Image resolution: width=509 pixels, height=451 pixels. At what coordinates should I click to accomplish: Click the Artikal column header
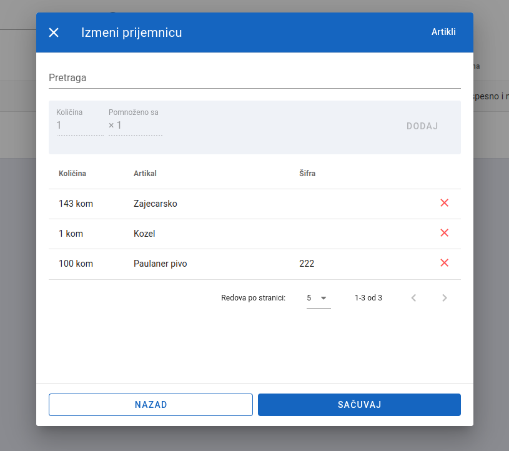point(145,174)
